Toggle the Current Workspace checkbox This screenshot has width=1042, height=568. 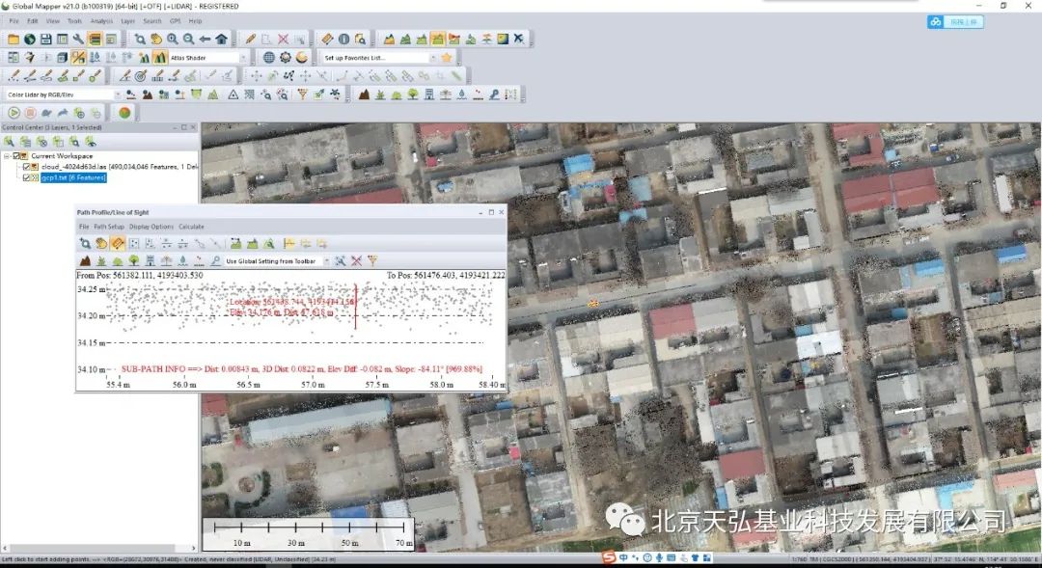click(x=16, y=156)
